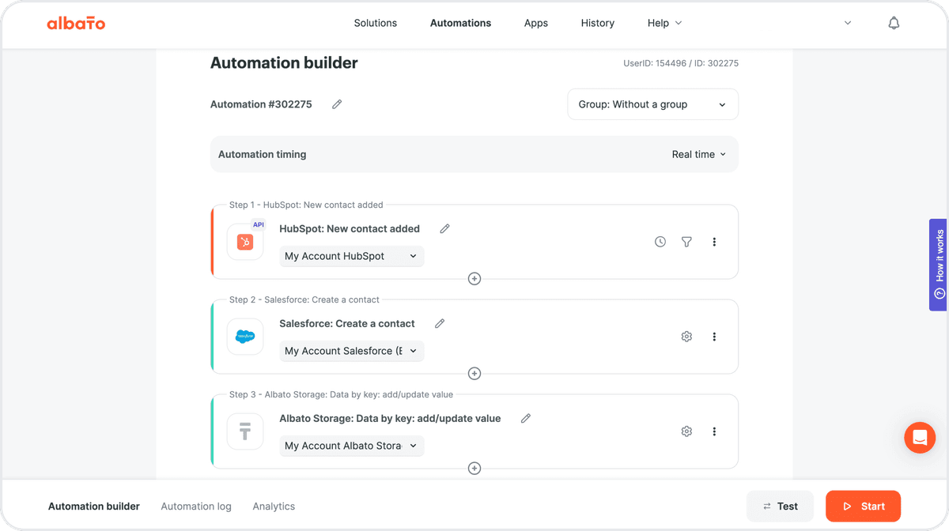Edit automation name with pencil icon

(x=337, y=104)
